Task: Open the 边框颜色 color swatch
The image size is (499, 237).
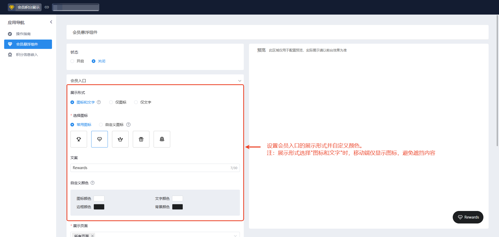Action: point(99,207)
